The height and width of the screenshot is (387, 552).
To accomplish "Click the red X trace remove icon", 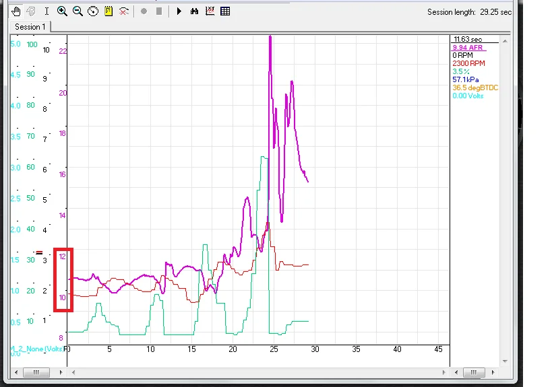I will pos(124,11).
